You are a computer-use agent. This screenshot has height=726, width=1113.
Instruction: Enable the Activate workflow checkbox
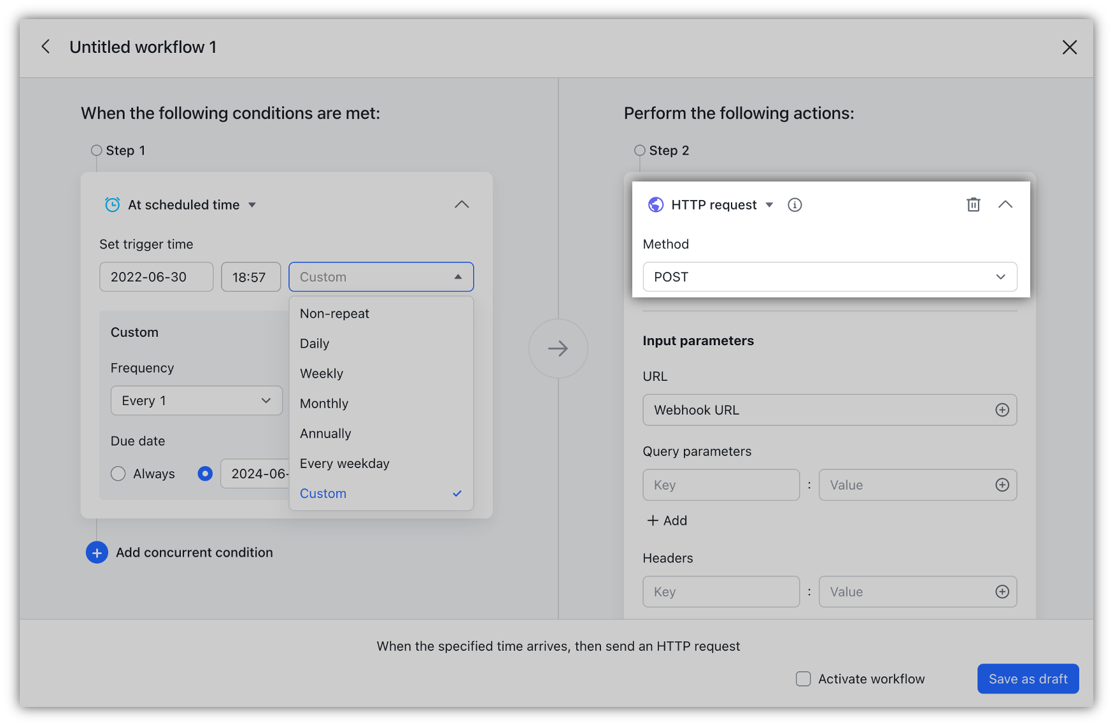803,679
